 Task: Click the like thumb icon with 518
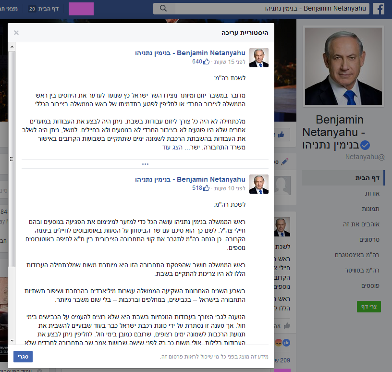(x=206, y=188)
